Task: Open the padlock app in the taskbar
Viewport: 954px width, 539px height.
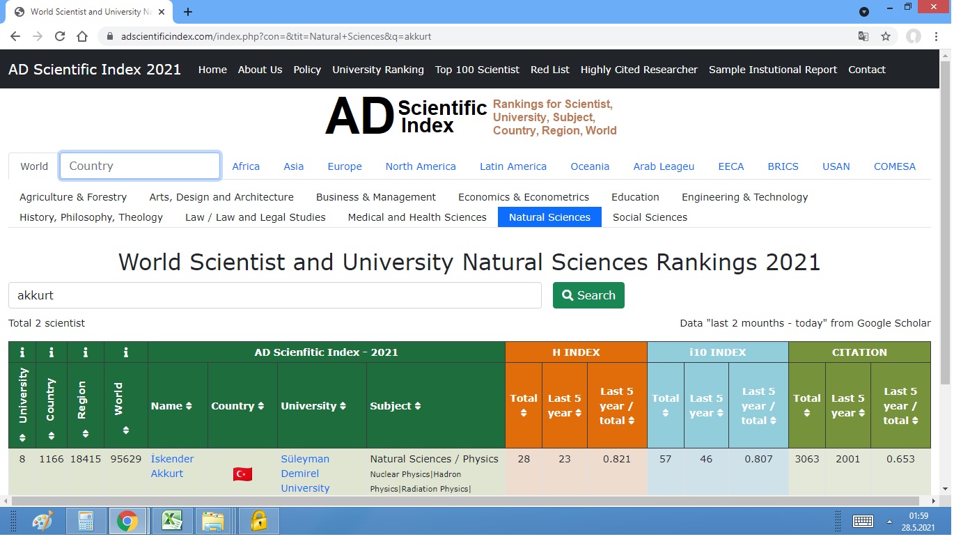Action: click(x=258, y=521)
